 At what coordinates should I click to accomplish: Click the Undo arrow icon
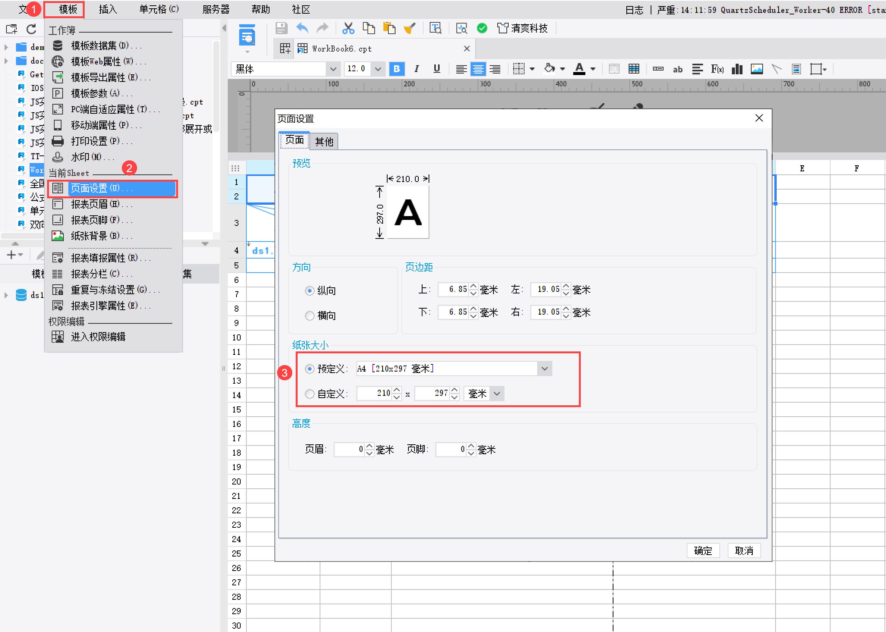pyautogui.click(x=302, y=28)
